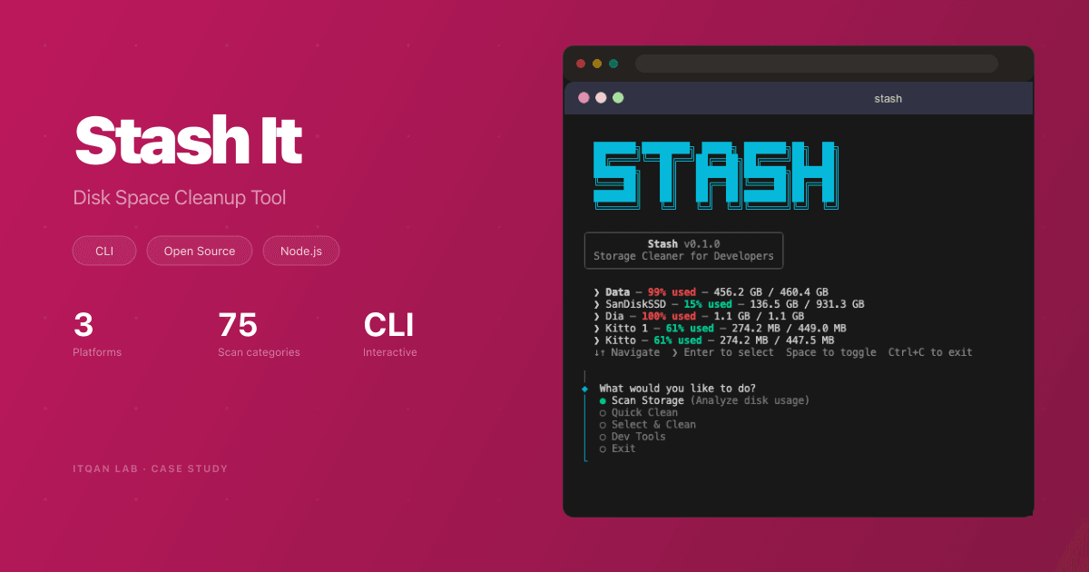Click the green dot in terminal titlebar
Image resolution: width=1089 pixels, height=572 pixels.
pyautogui.click(x=618, y=97)
